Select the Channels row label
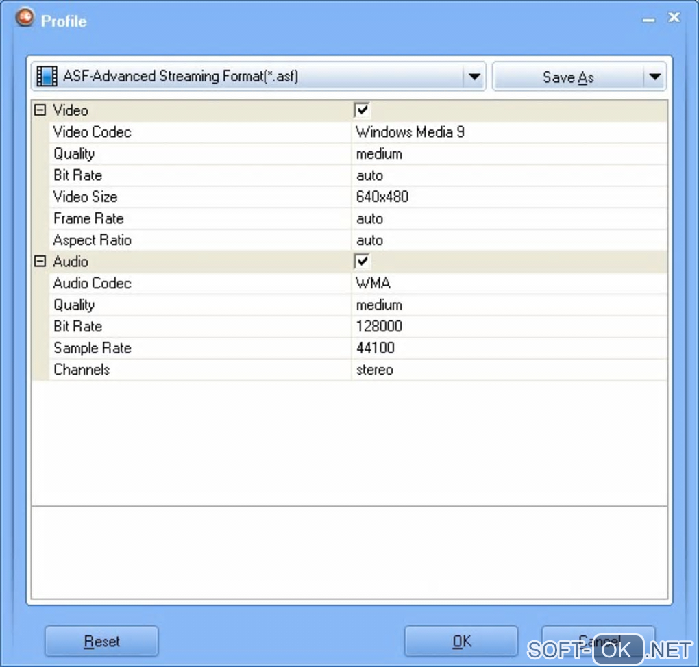This screenshot has width=699, height=667. tap(82, 370)
